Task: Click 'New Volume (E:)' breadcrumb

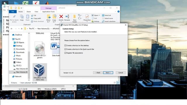Action: (x=44, y=29)
